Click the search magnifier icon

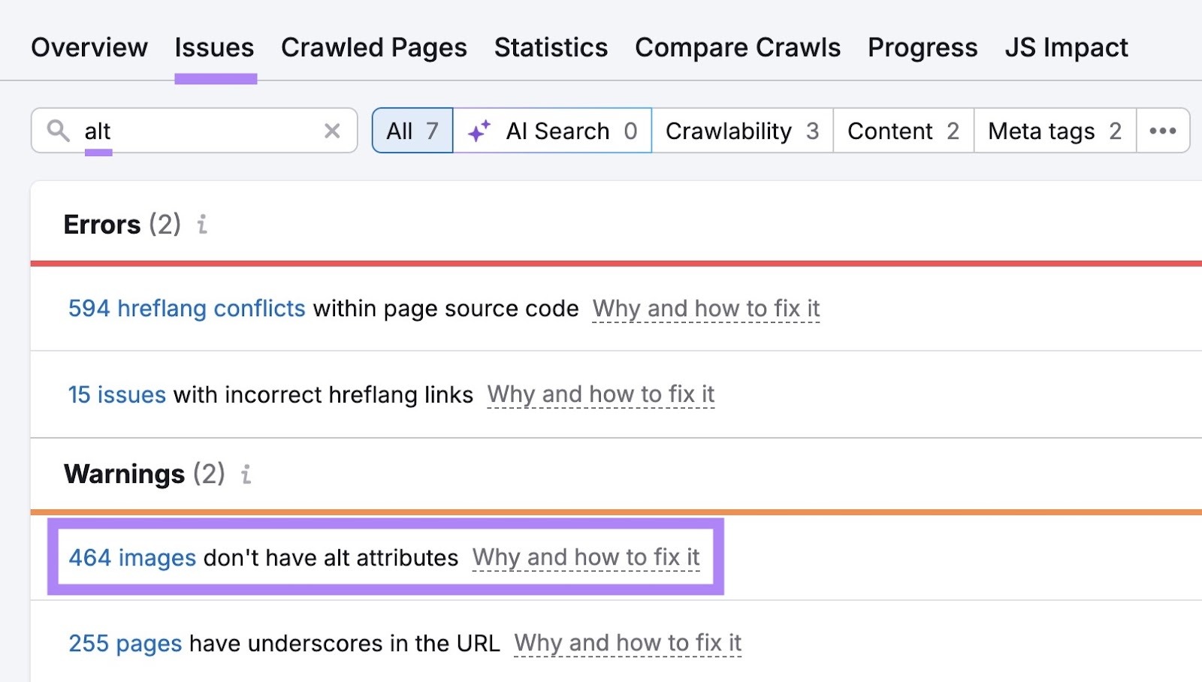pyautogui.click(x=59, y=131)
